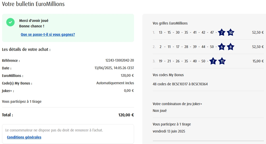Image resolution: width=266 pixels, height=144 pixels.
Task: Click star number 6 in grid 2
Action: pos(222,47)
